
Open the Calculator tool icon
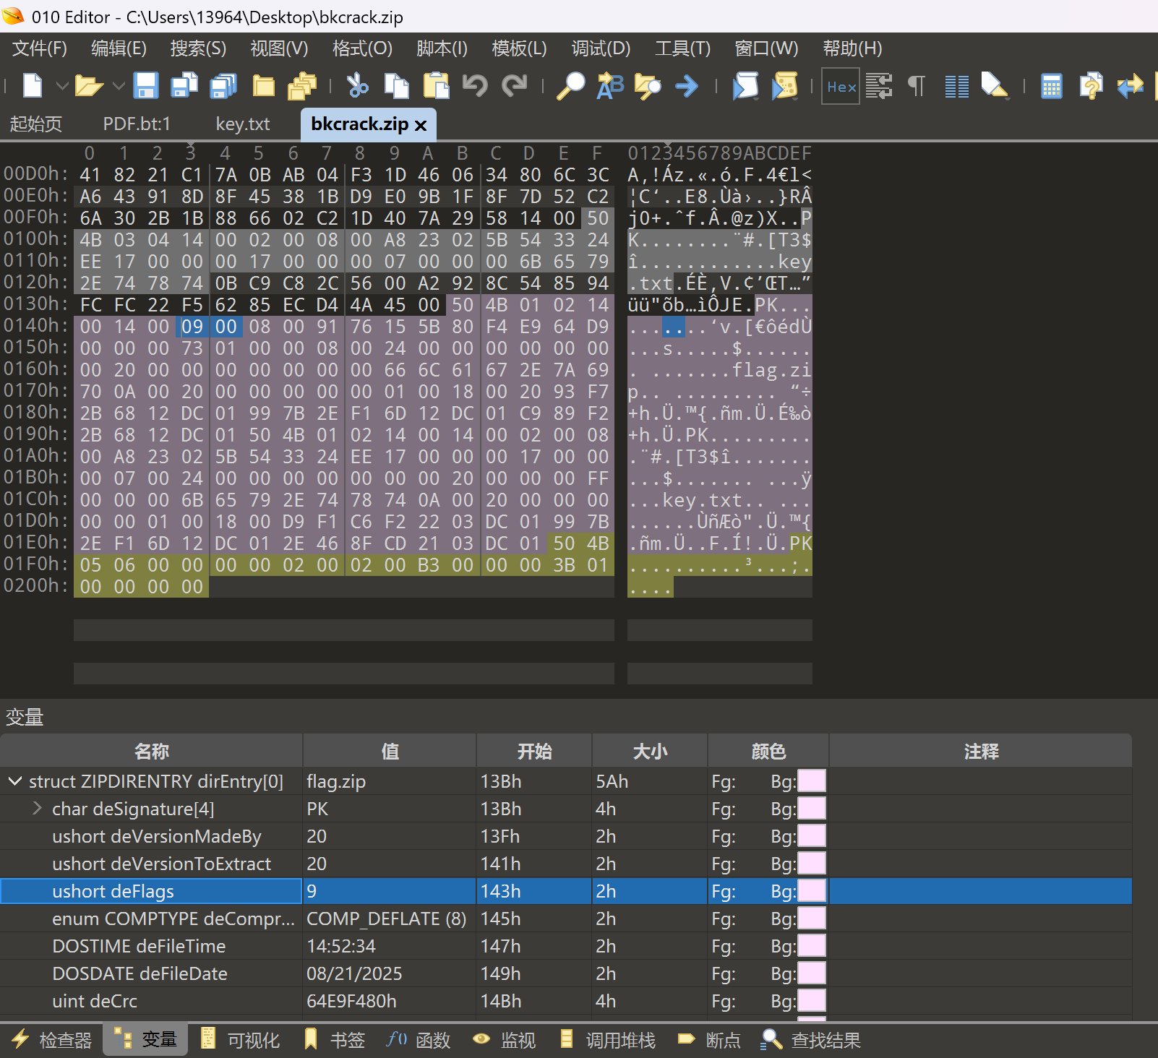tap(1052, 87)
